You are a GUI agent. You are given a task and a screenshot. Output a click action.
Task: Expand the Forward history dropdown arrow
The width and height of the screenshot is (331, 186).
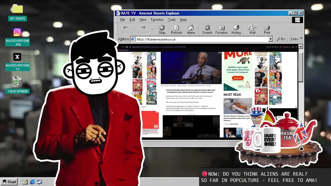coord(153,30)
